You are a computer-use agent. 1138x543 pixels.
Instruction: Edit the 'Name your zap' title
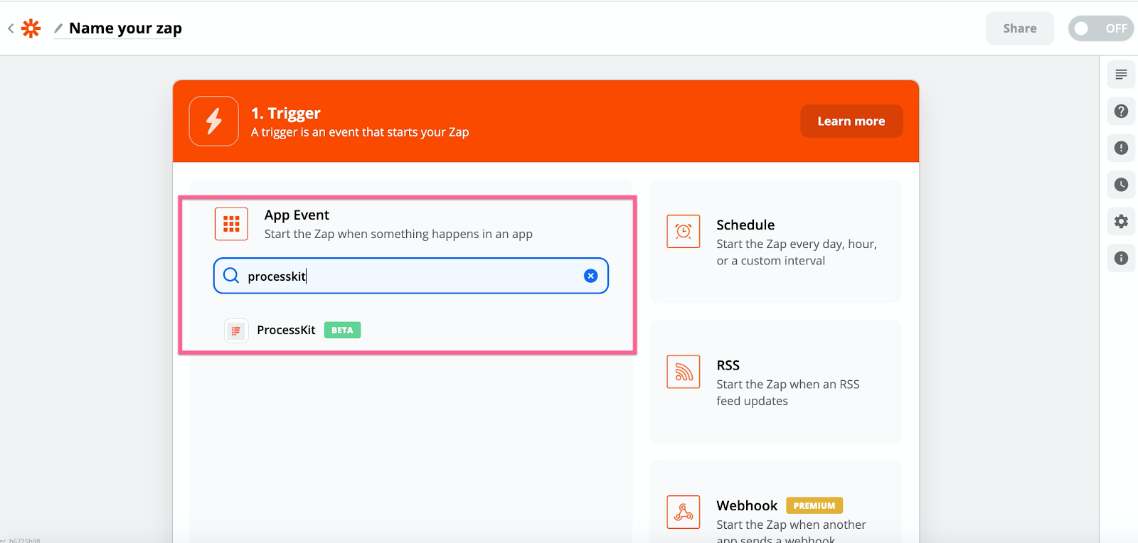coord(125,28)
